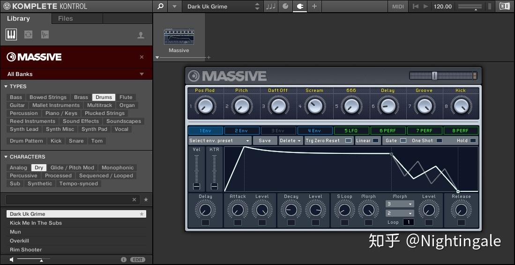Screen dimensions: 515x265
Task: Click the user content icon in Library
Action: (141, 35)
